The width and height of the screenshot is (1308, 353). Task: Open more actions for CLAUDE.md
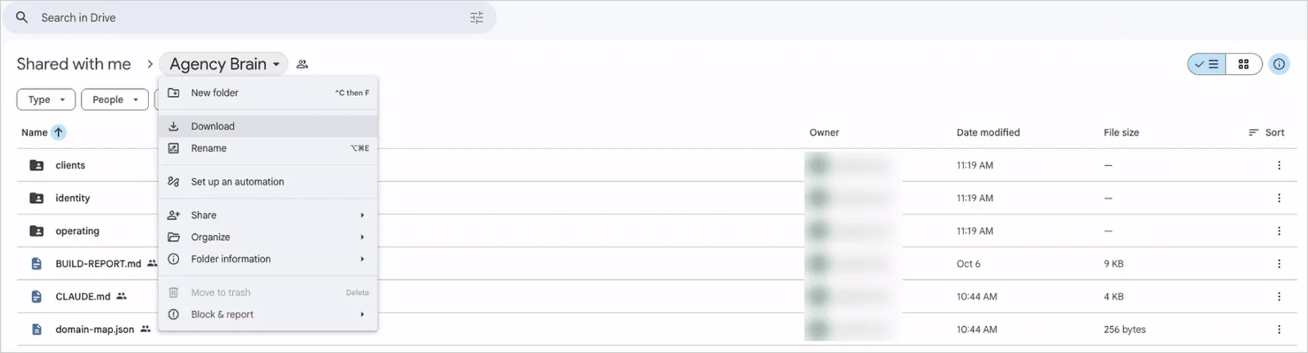(1279, 296)
